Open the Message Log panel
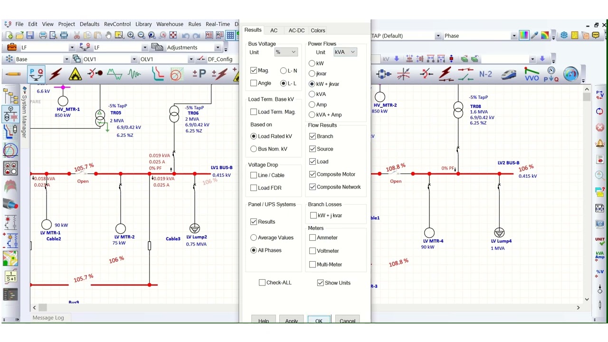 [48, 318]
